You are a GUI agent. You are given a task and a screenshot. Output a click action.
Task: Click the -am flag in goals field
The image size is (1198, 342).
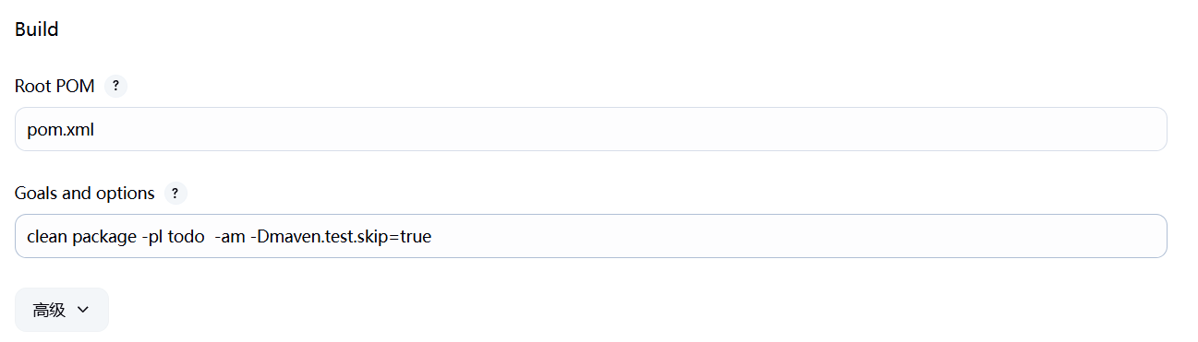tap(230, 237)
